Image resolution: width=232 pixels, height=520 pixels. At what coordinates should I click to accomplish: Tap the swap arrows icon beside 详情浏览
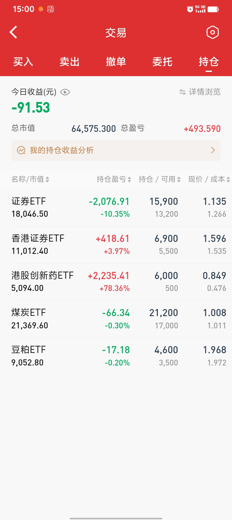(182, 92)
